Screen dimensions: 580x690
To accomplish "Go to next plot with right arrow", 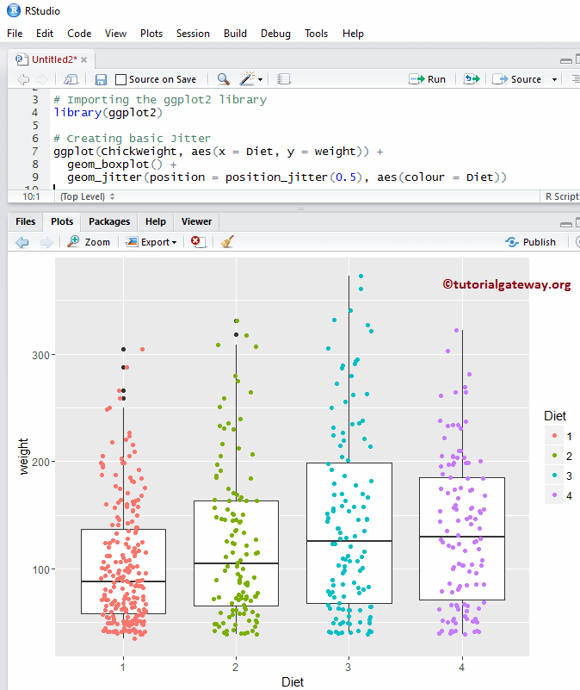I will click(46, 242).
